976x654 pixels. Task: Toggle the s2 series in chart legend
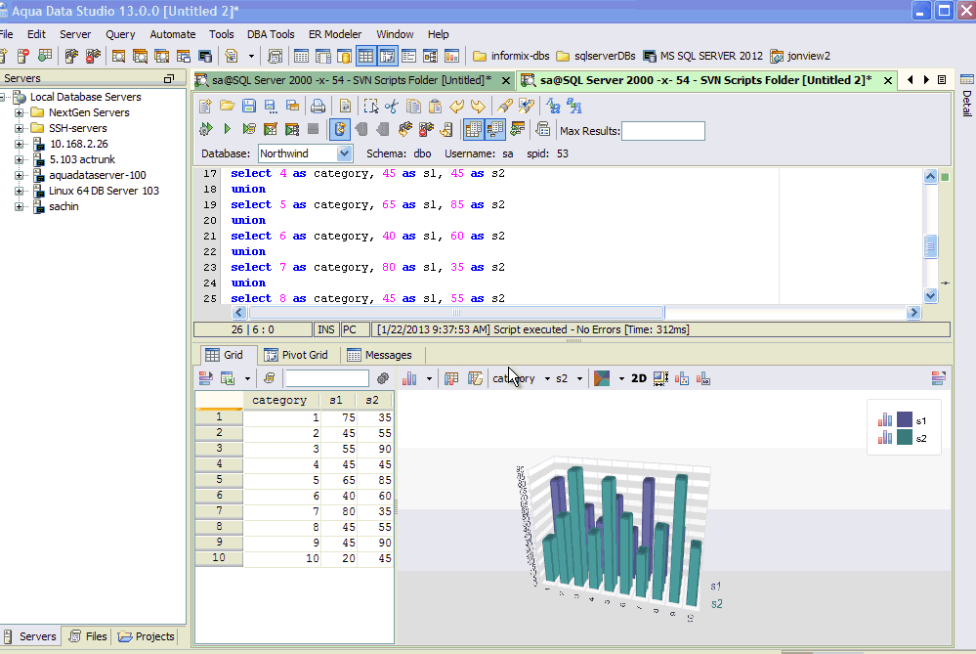(x=903, y=438)
